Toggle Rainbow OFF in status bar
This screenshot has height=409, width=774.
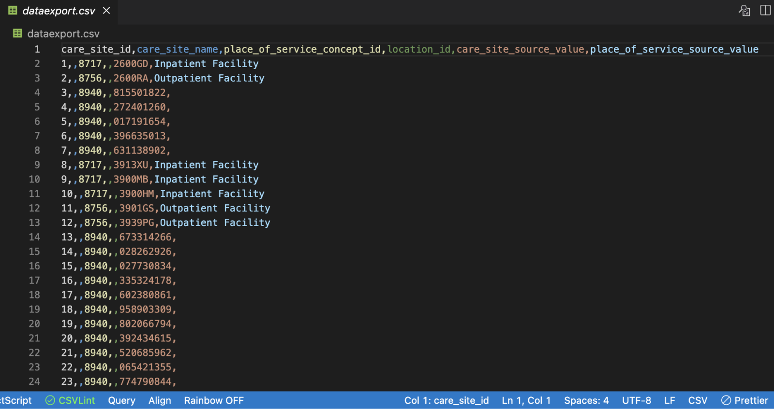pyautogui.click(x=214, y=400)
